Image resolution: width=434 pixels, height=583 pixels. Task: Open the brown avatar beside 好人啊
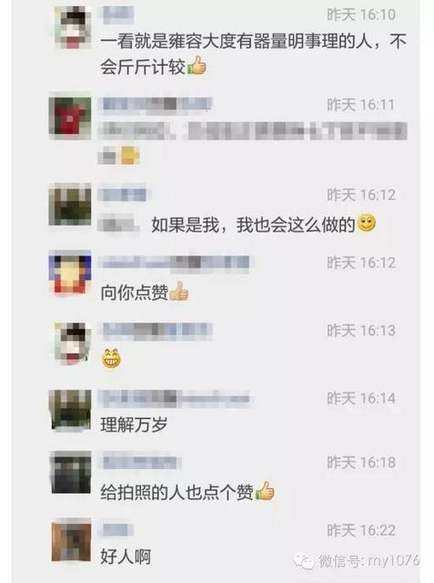click(71, 540)
